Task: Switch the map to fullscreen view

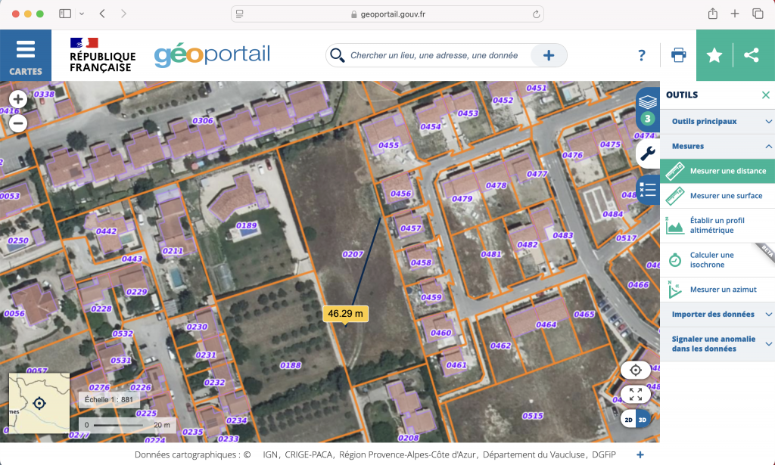Action: coord(635,394)
